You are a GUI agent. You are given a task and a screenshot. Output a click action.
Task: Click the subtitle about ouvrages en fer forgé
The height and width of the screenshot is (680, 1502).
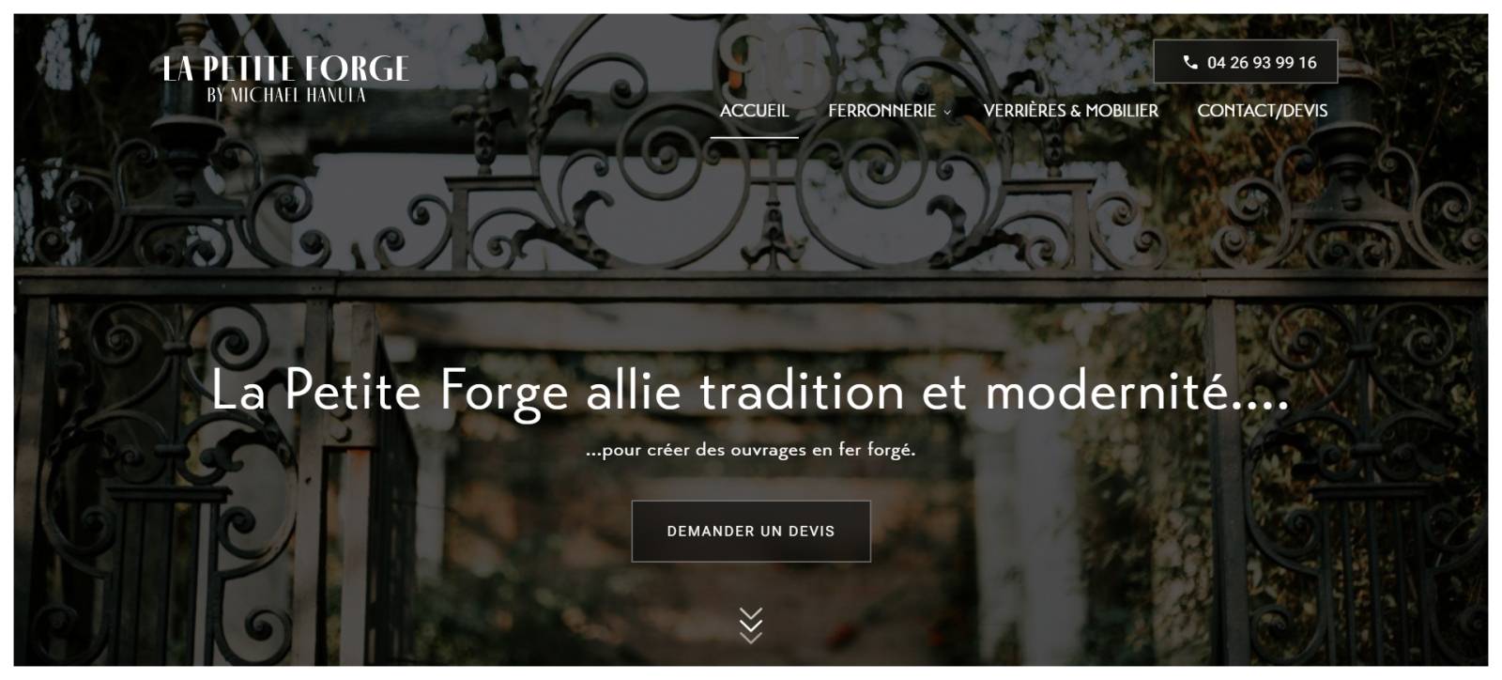[x=750, y=450]
